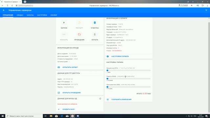
Task: Click the Пространство (SSD) slider handle
Action: tap(107, 87)
